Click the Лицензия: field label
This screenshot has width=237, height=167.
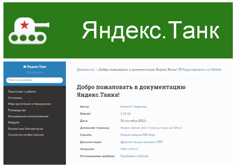87,149
